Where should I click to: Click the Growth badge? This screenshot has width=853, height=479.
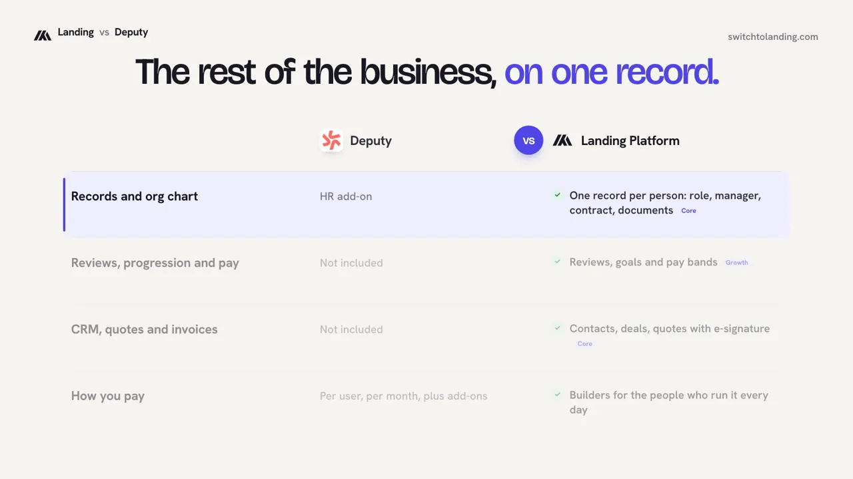click(736, 263)
